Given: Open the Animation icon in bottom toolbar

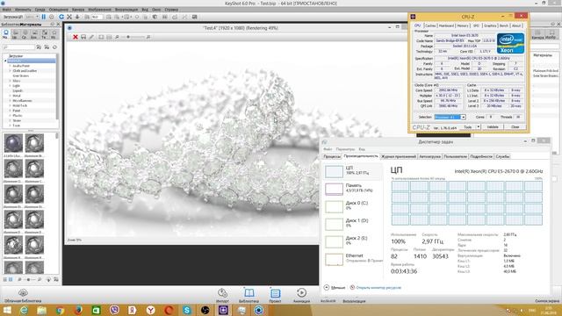Looking at the screenshot, I should [x=301, y=295].
